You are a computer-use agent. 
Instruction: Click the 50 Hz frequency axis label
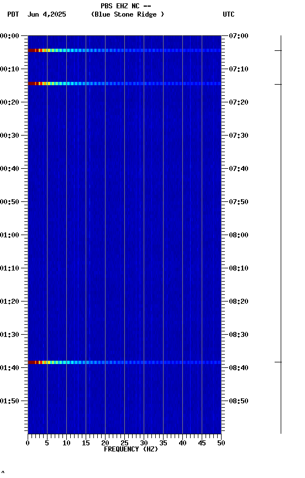click(x=221, y=443)
